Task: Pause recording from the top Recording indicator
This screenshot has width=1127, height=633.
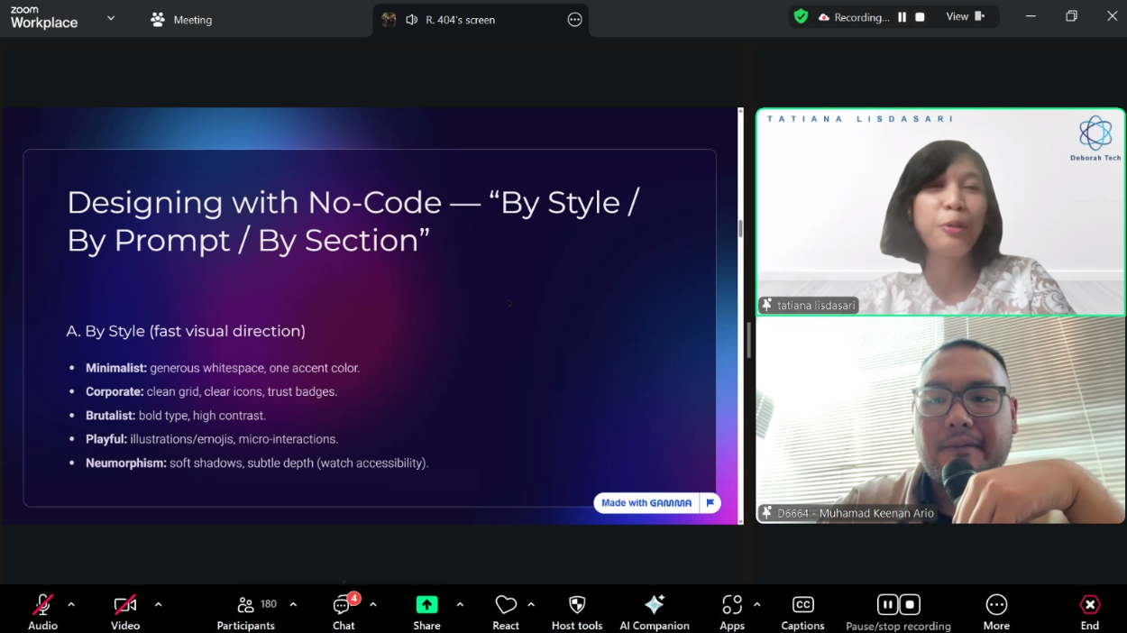Action: click(902, 17)
